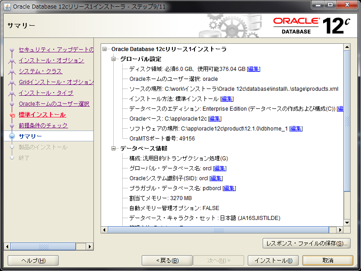
Task: Collapse the グローバル設定 tree section
Action: (114, 59)
